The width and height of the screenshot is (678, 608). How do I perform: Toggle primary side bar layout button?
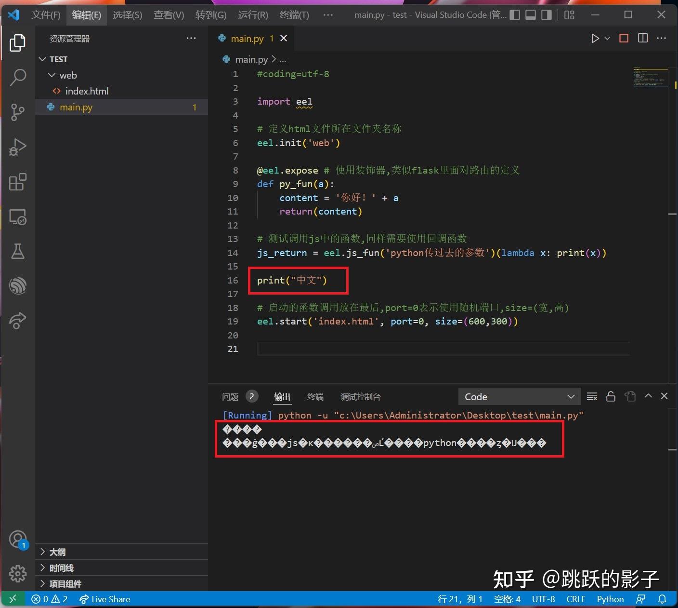[x=515, y=15]
